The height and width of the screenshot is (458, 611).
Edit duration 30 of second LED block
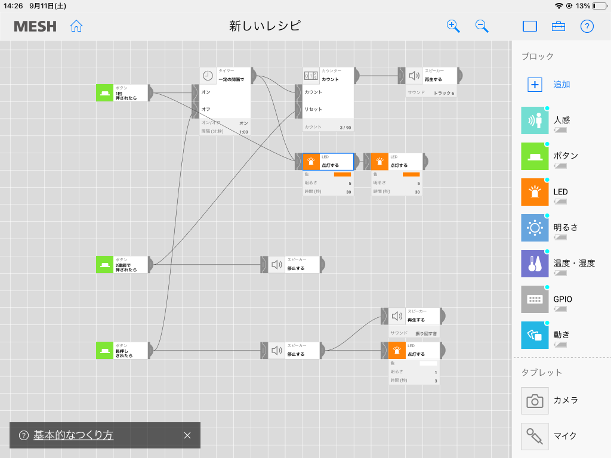[x=417, y=192]
